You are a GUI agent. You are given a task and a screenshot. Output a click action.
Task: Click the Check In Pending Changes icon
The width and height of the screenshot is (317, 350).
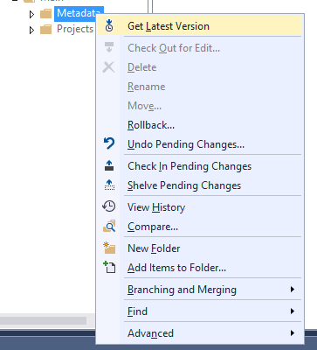[109, 165]
